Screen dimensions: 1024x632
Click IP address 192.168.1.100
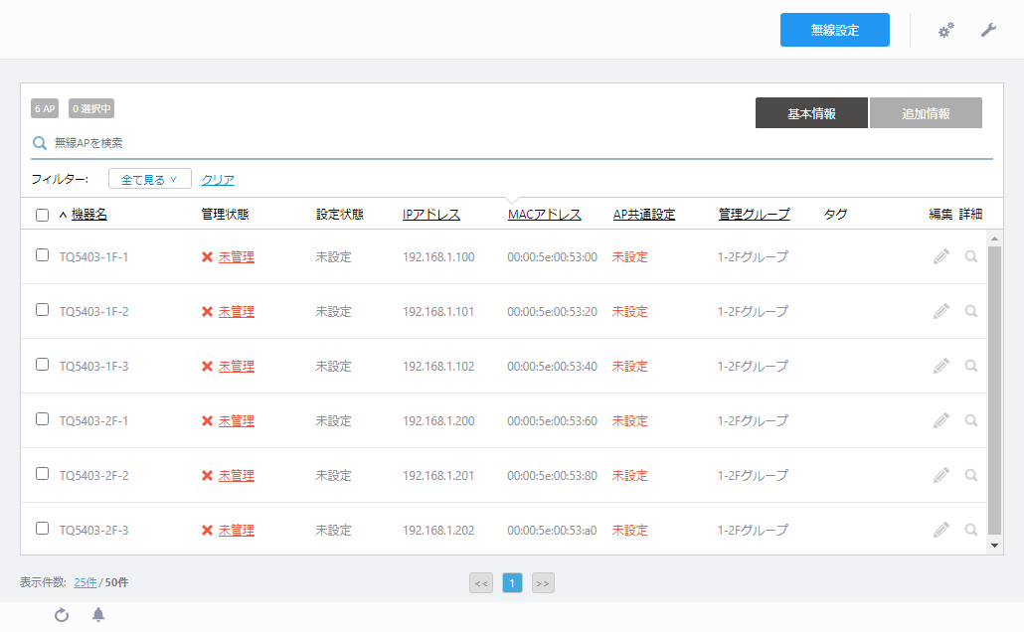click(438, 257)
